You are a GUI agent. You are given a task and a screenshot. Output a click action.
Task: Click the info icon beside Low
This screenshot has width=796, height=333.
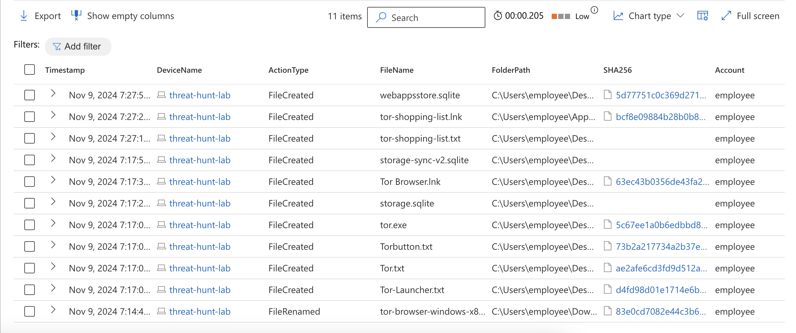tap(594, 10)
